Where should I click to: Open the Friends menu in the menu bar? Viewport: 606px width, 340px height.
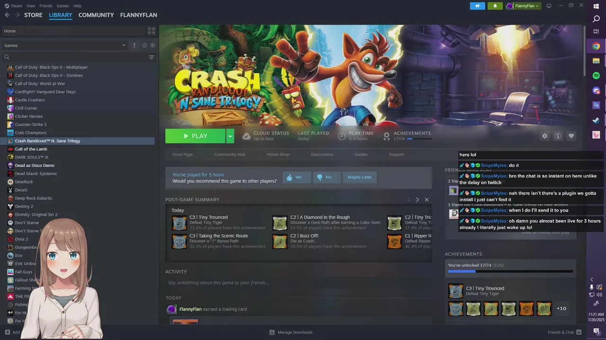point(46,6)
